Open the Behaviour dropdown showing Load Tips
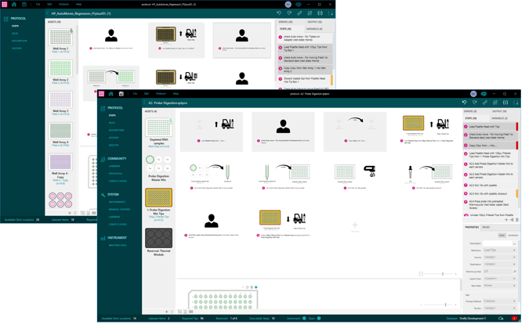 coord(499,250)
